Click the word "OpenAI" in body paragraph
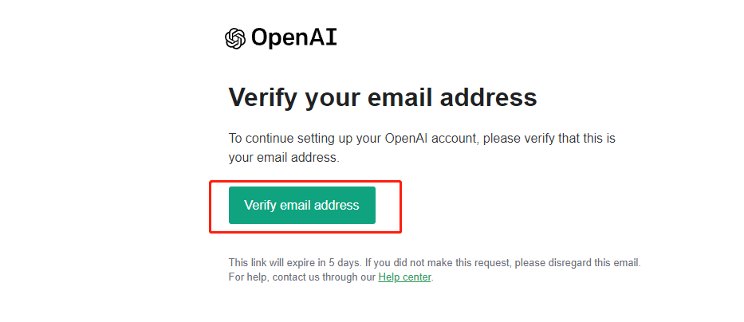Image resolution: width=744 pixels, height=322 pixels. pyautogui.click(x=408, y=138)
